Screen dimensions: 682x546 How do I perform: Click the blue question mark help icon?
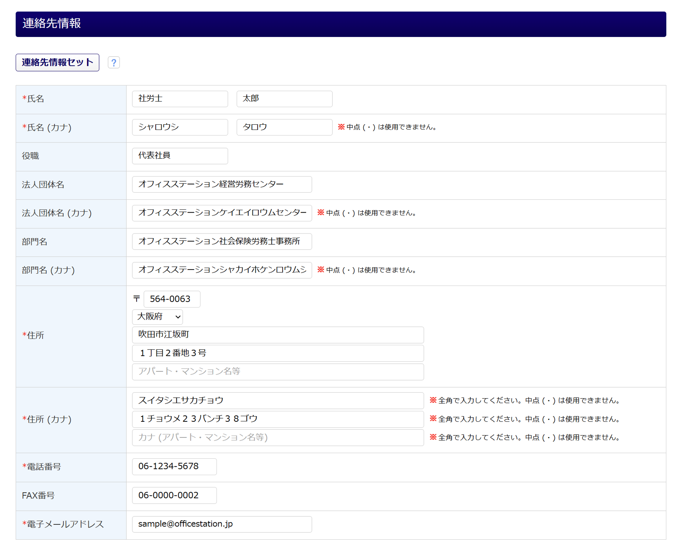point(113,62)
